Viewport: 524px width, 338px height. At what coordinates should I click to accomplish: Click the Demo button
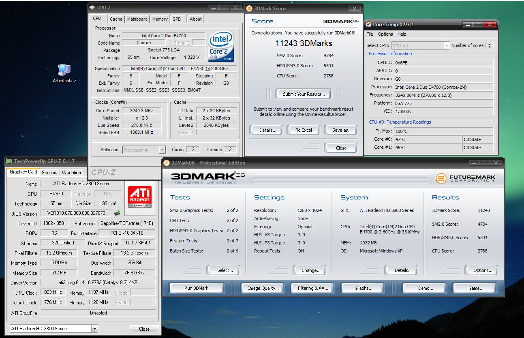click(425, 288)
